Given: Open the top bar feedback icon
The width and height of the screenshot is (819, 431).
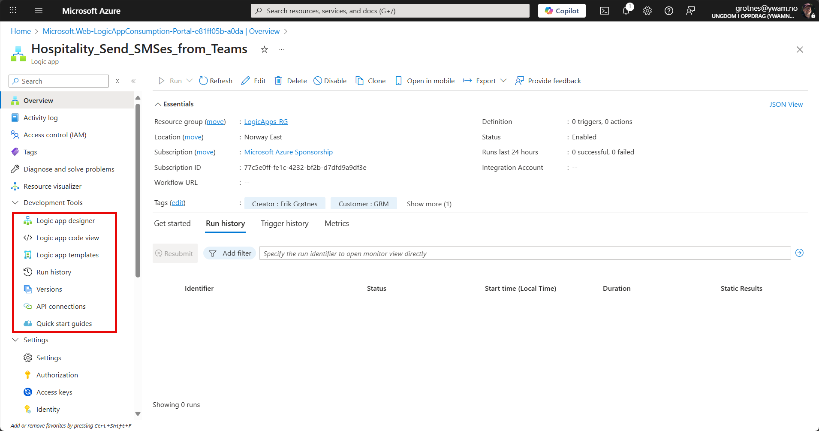Looking at the screenshot, I should (x=690, y=11).
